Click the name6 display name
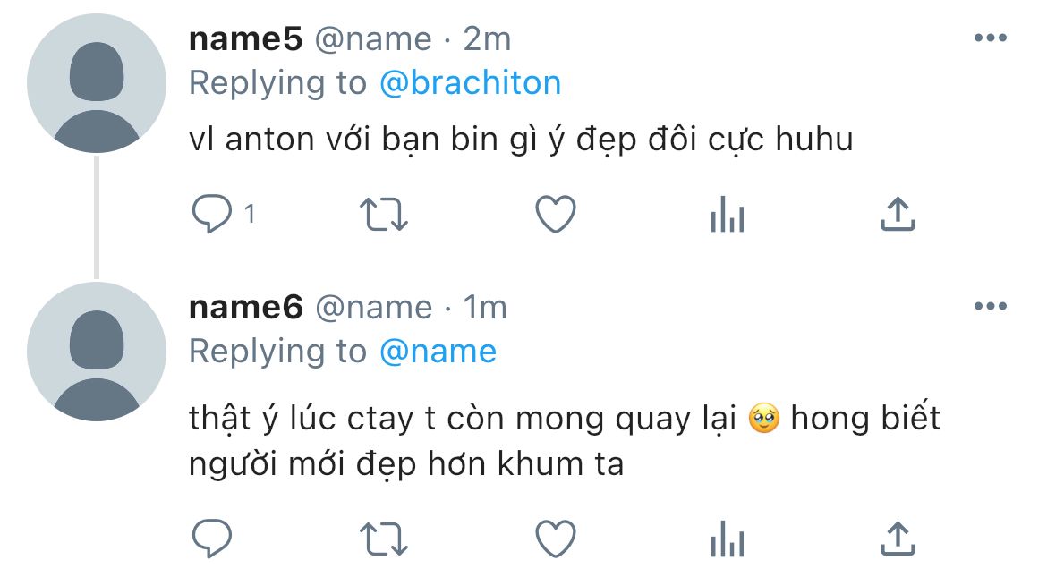This screenshot has width=1047, height=577. click(x=246, y=307)
